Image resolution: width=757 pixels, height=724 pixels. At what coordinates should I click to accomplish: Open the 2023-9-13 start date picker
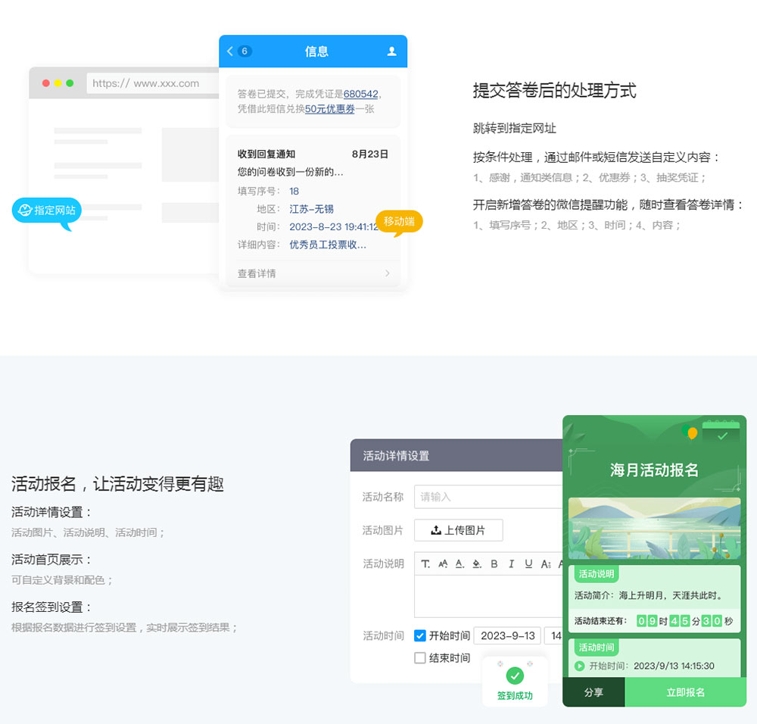[507, 635]
